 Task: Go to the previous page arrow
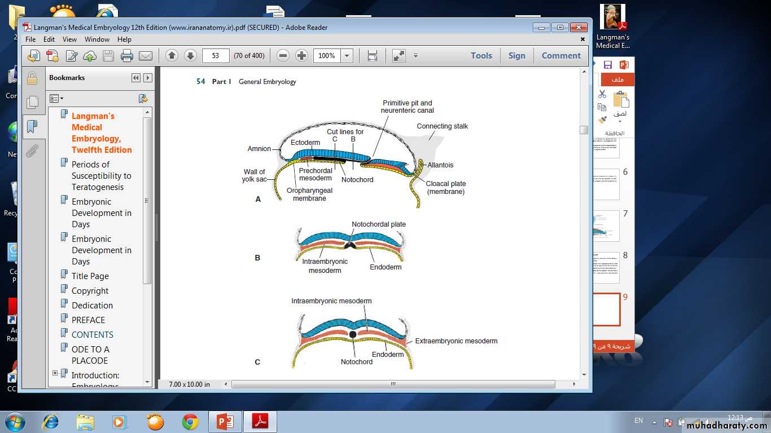(x=172, y=55)
